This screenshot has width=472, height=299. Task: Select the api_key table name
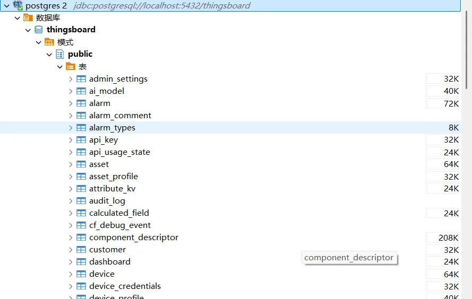point(104,140)
